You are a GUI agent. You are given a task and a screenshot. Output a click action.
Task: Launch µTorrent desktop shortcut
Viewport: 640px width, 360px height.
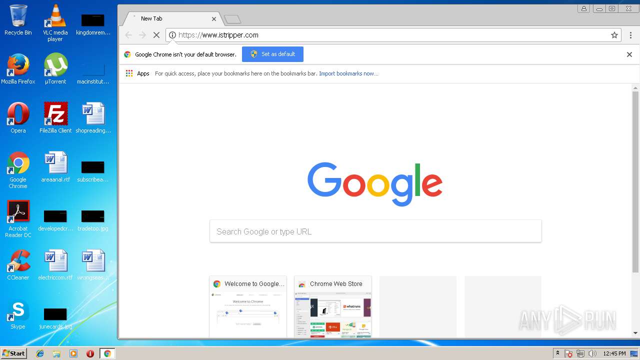55,69
